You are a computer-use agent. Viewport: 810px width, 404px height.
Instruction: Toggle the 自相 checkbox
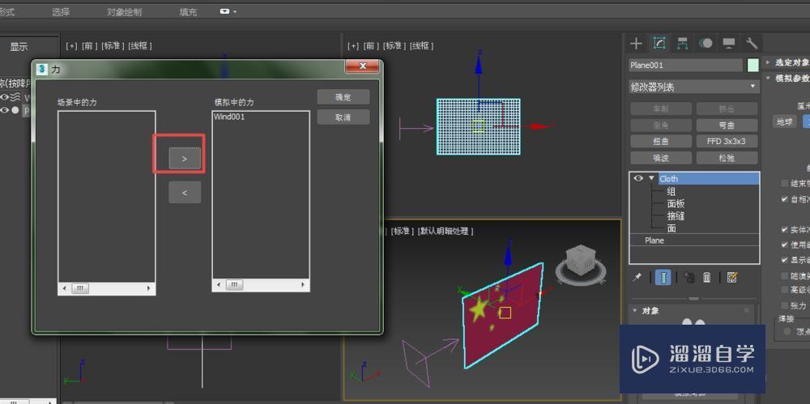(x=785, y=199)
